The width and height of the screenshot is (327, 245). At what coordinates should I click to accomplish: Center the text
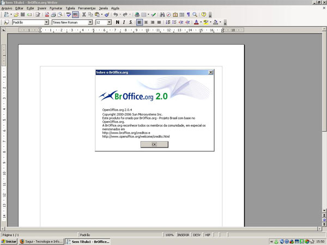(146, 22)
